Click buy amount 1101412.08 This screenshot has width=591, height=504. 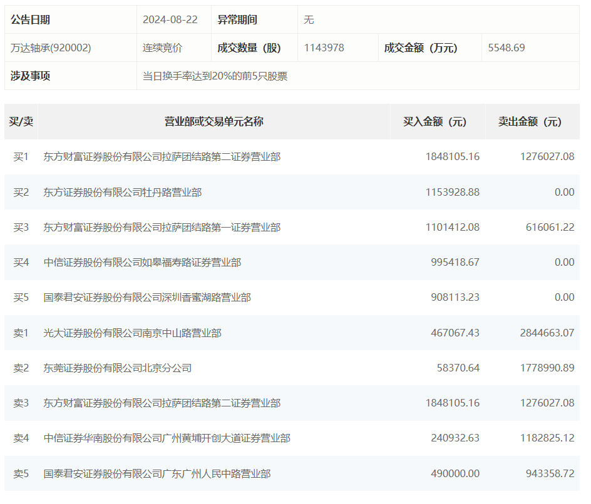[x=452, y=227]
